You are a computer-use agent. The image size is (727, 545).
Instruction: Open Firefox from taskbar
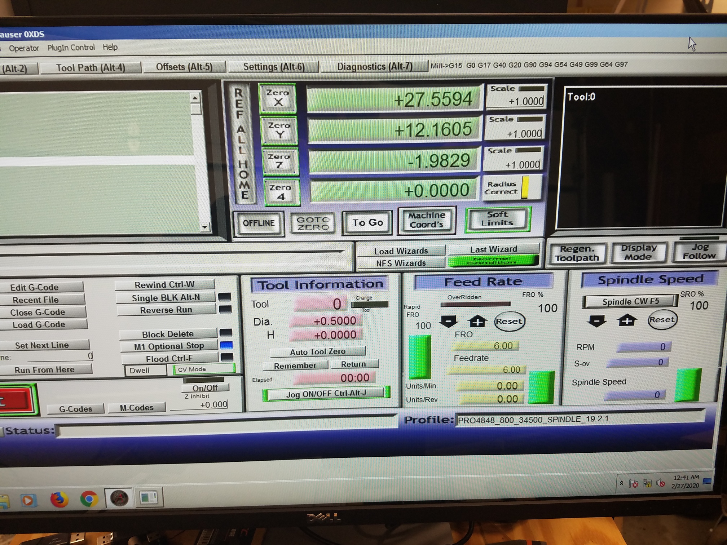click(59, 499)
